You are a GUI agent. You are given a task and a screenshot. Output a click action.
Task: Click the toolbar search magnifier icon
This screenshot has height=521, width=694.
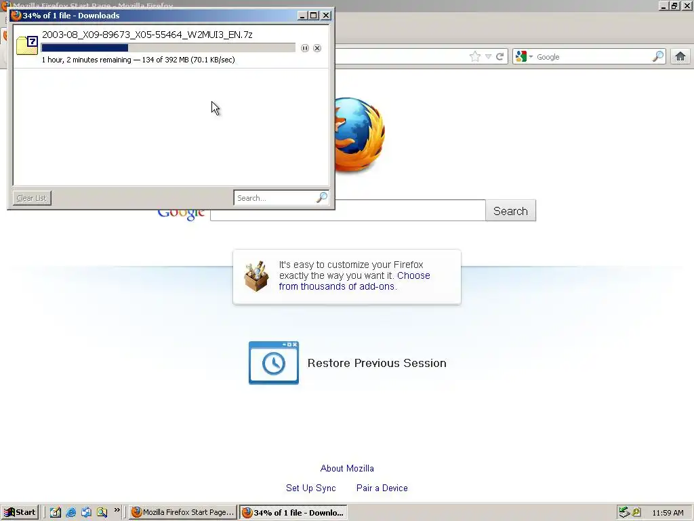(x=658, y=57)
